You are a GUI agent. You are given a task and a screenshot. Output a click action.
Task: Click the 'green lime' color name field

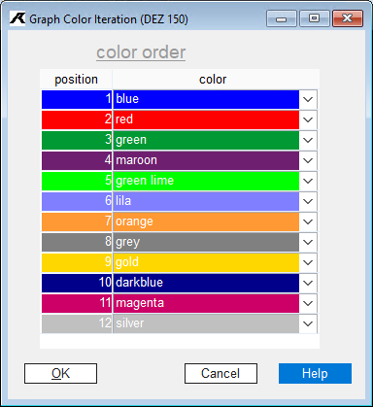pyautogui.click(x=206, y=181)
